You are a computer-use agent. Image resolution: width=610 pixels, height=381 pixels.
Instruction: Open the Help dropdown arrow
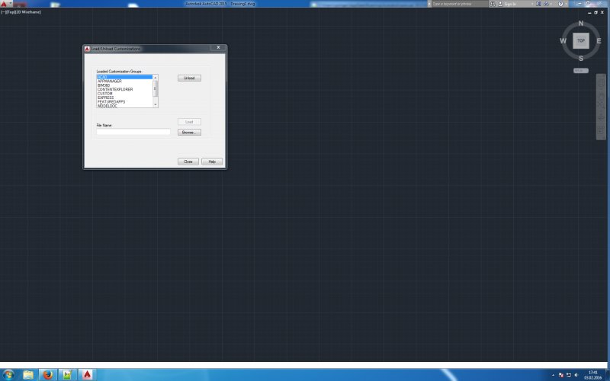click(x=566, y=4)
